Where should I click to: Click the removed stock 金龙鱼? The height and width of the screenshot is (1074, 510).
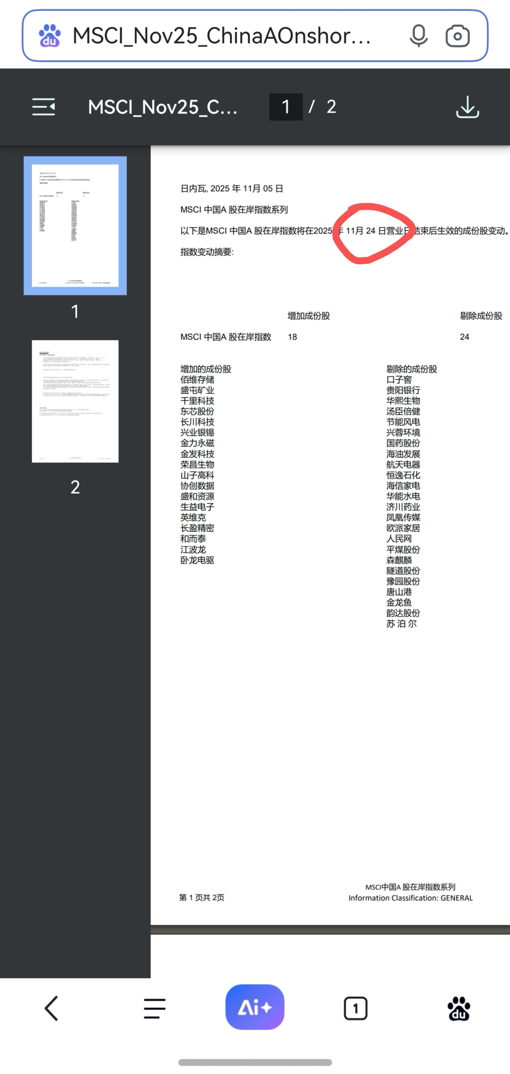[399, 602]
